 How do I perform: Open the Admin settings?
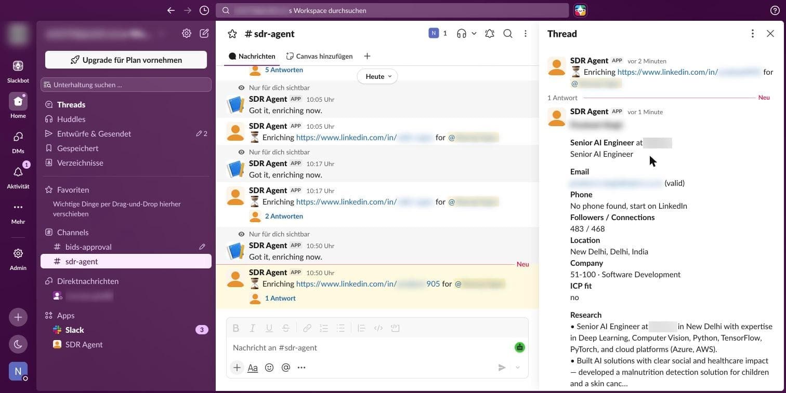18,259
